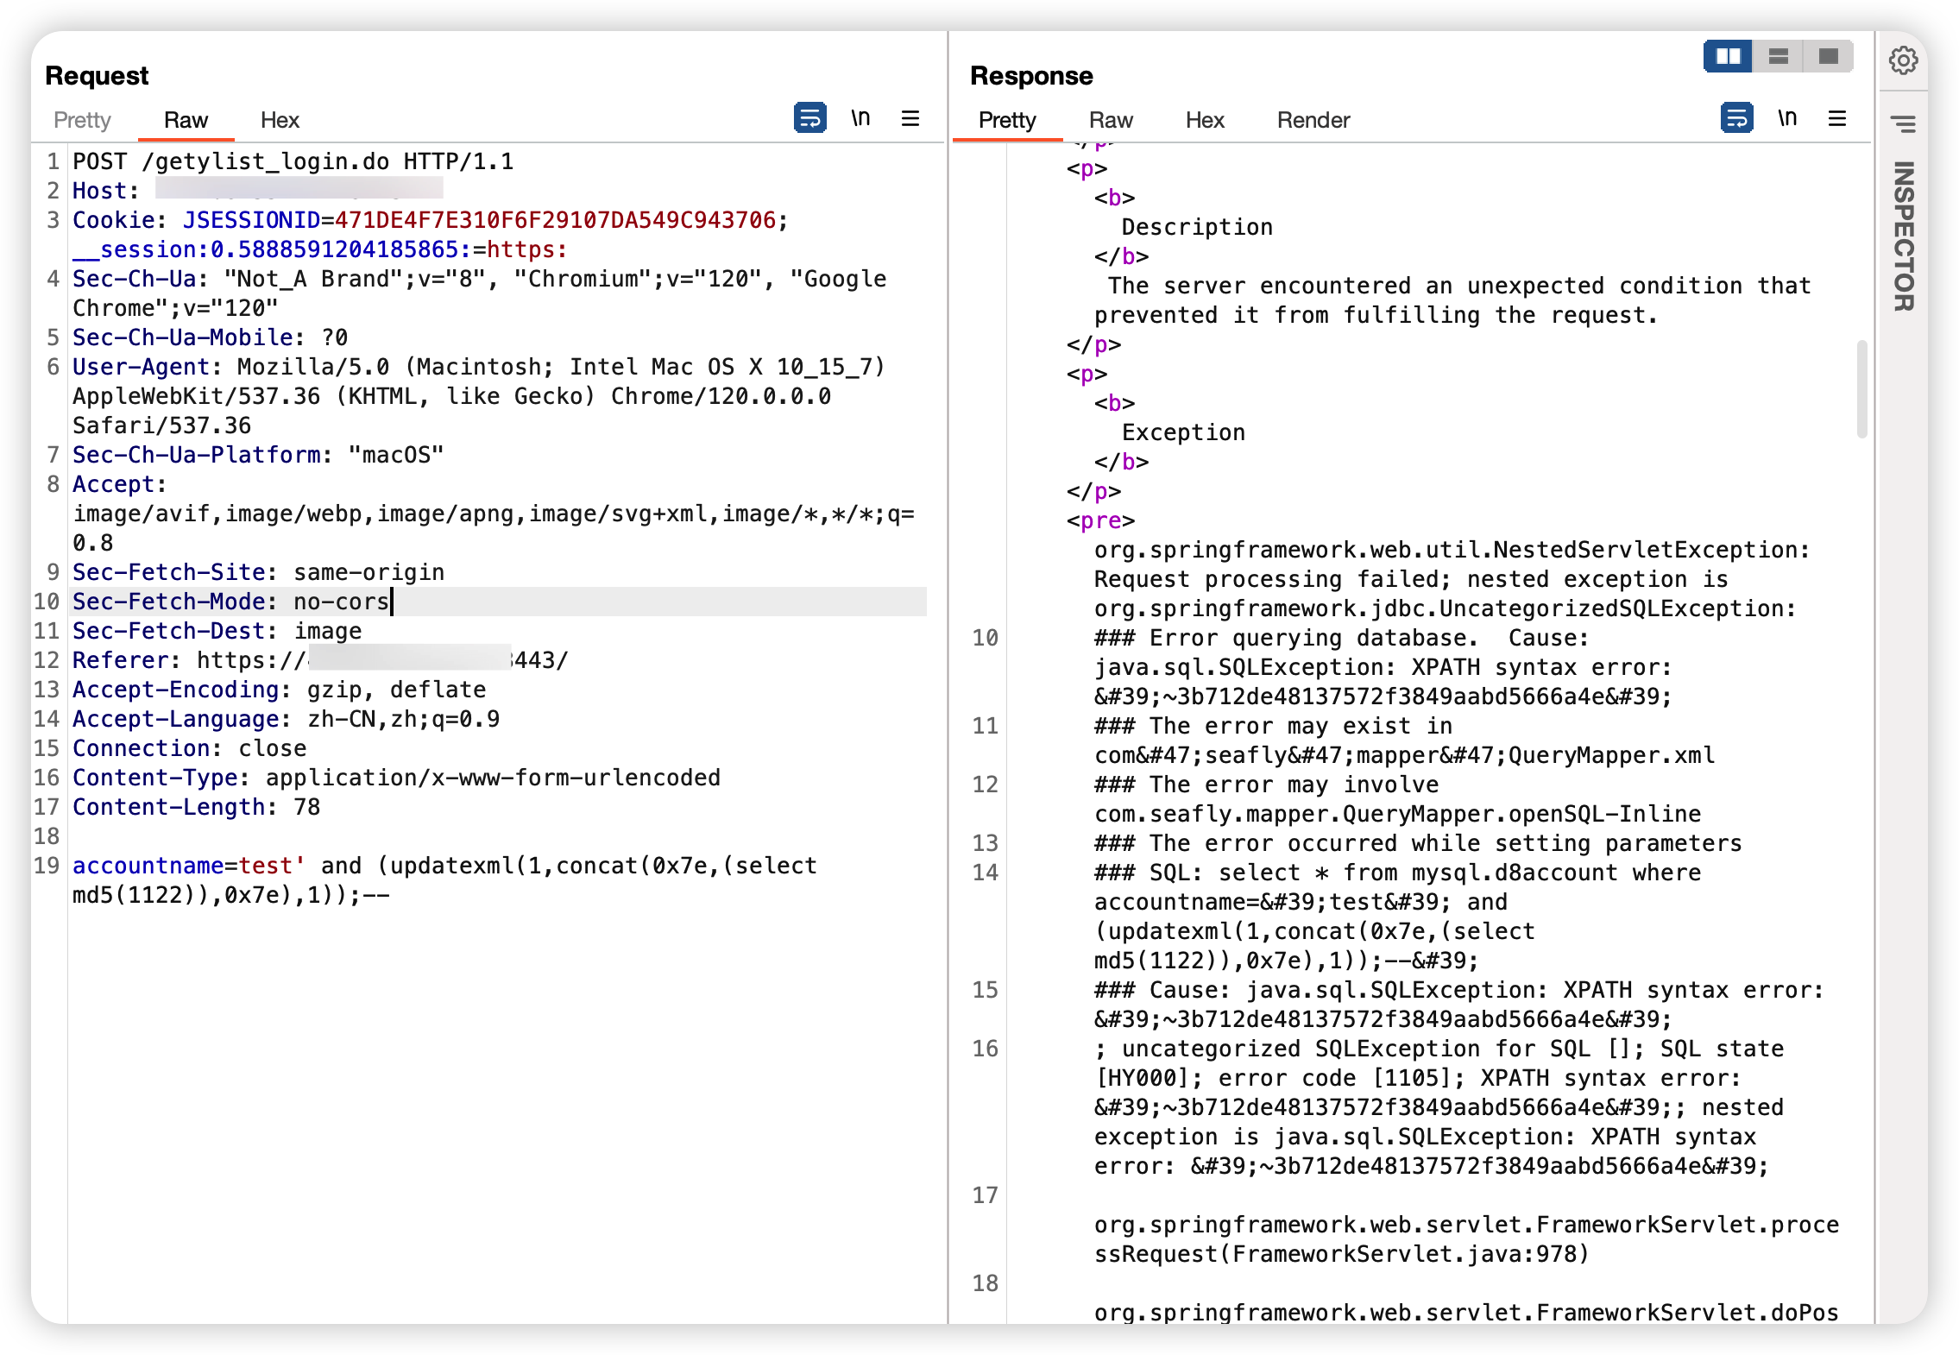The width and height of the screenshot is (1959, 1355).
Task: Switch to the top-bottom split layout icon
Action: pyautogui.click(x=1779, y=57)
